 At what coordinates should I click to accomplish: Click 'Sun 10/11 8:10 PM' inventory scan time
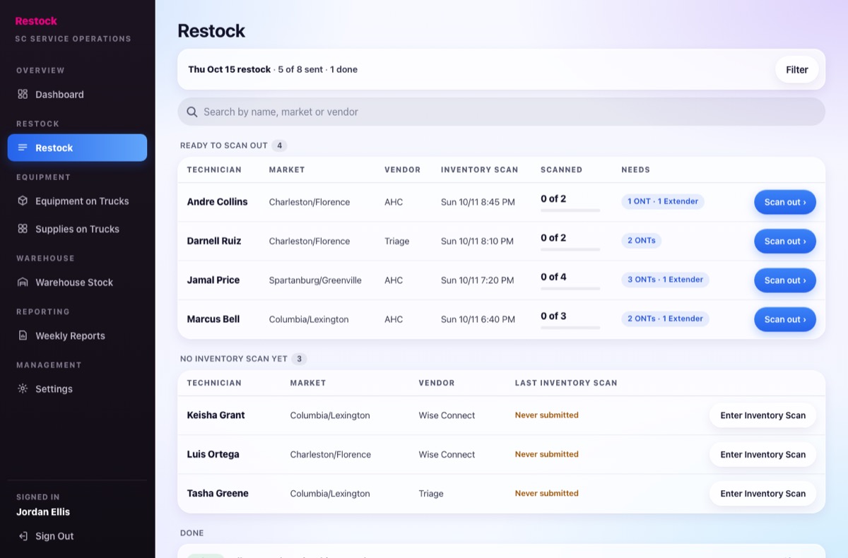477,242
